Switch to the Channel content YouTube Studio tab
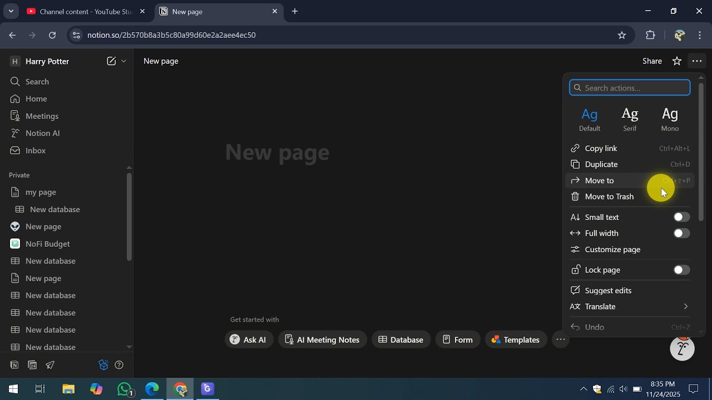This screenshot has width=712, height=400. point(86,11)
